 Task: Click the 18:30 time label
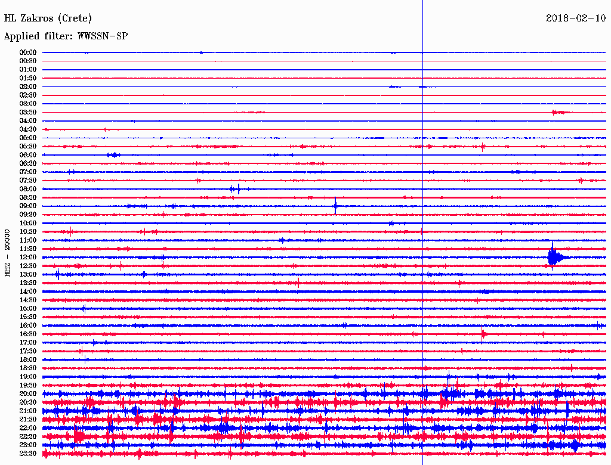pos(28,368)
